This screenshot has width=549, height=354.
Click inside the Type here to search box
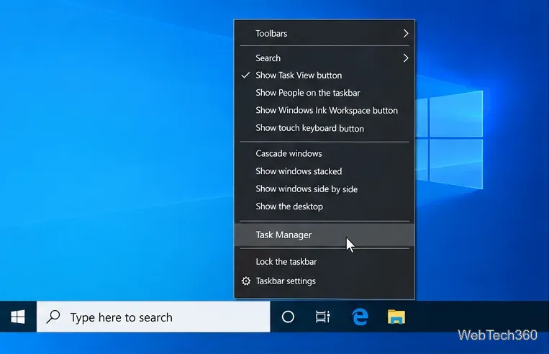[x=153, y=317]
